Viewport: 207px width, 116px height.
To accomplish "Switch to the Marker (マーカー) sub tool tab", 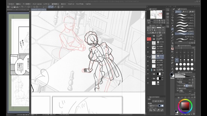I will (x=185, y=12).
